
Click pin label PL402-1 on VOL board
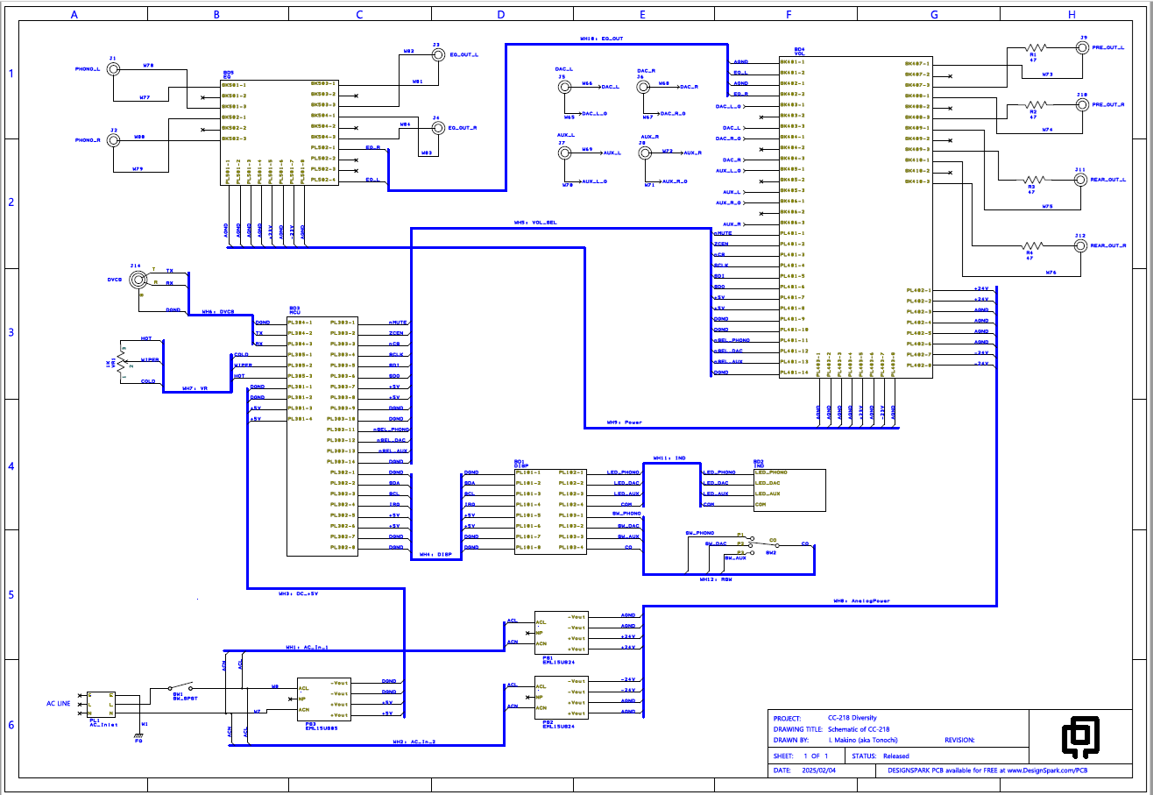(918, 290)
